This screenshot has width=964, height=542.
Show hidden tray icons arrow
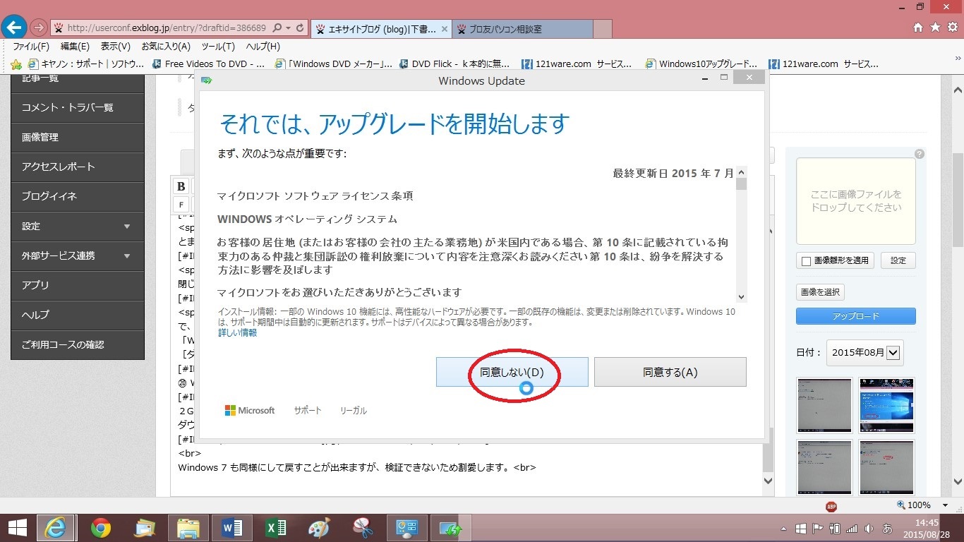[x=783, y=529]
